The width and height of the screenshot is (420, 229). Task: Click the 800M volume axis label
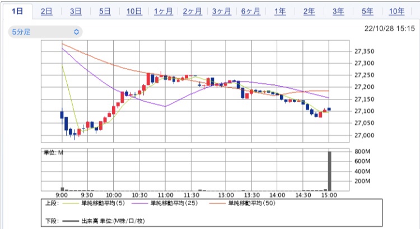[x=362, y=151]
